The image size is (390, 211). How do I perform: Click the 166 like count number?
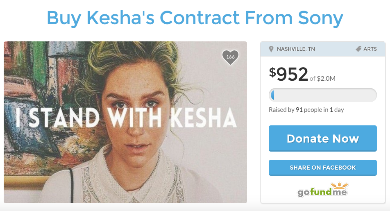[230, 57]
